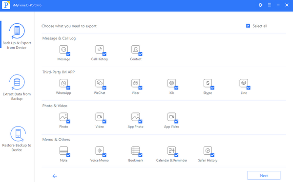Image resolution: width=293 pixels, height=182 pixels.
Task: Uncheck the Message checkbox
Action: pos(68,54)
